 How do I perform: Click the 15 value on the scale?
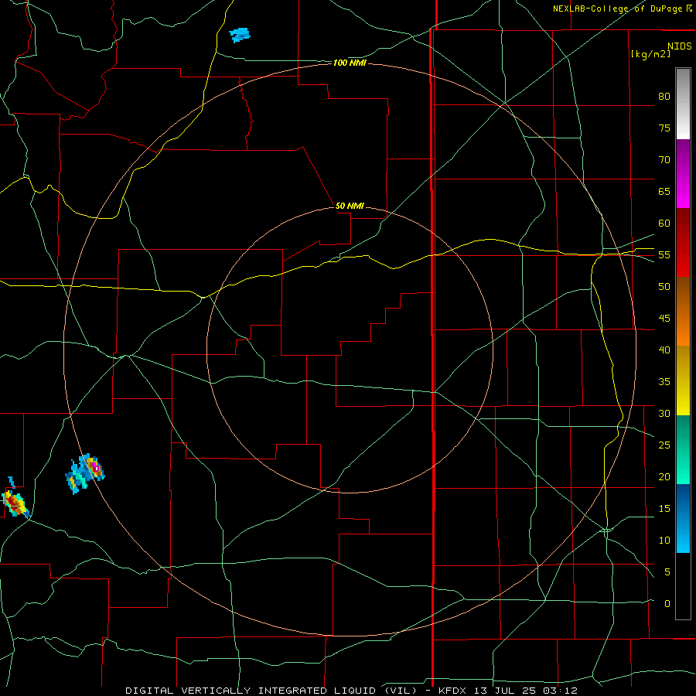664,509
